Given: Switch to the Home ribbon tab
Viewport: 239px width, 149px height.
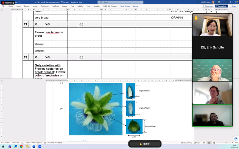Looking at the screenshot, I should pos(11,6).
